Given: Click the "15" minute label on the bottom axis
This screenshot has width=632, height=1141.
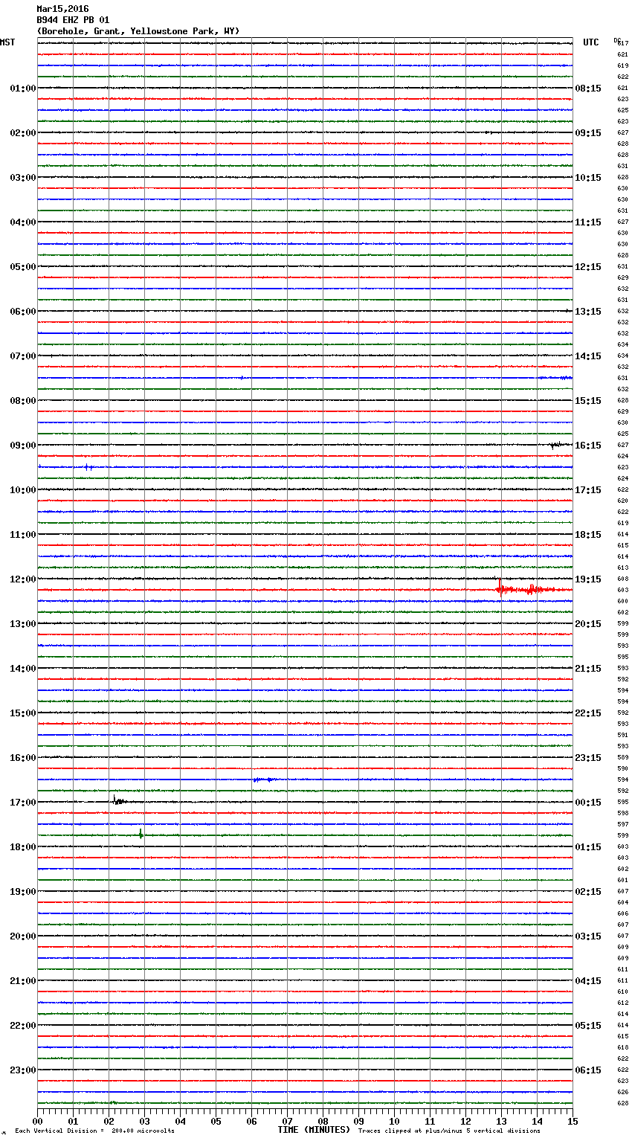Looking at the screenshot, I should tap(573, 1121).
